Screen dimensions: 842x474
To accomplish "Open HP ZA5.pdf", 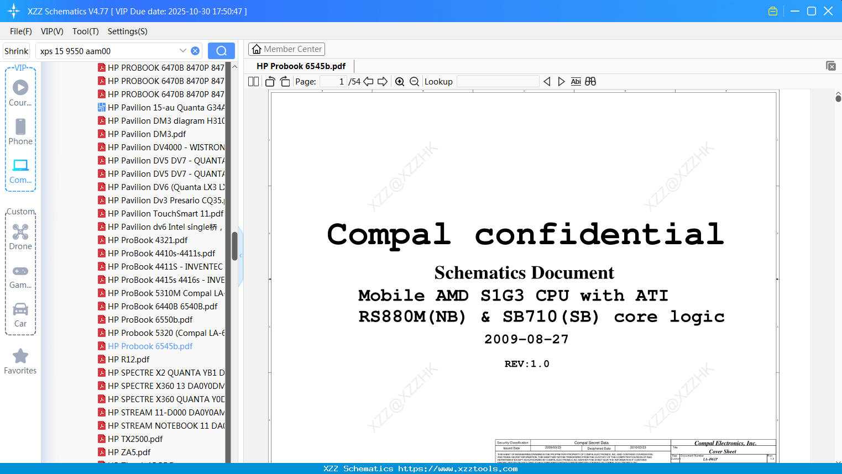I will pyautogui.click(x=124, y=452).
